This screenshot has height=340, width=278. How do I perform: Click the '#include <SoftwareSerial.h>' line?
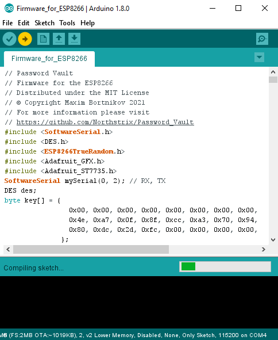[59, 132]
